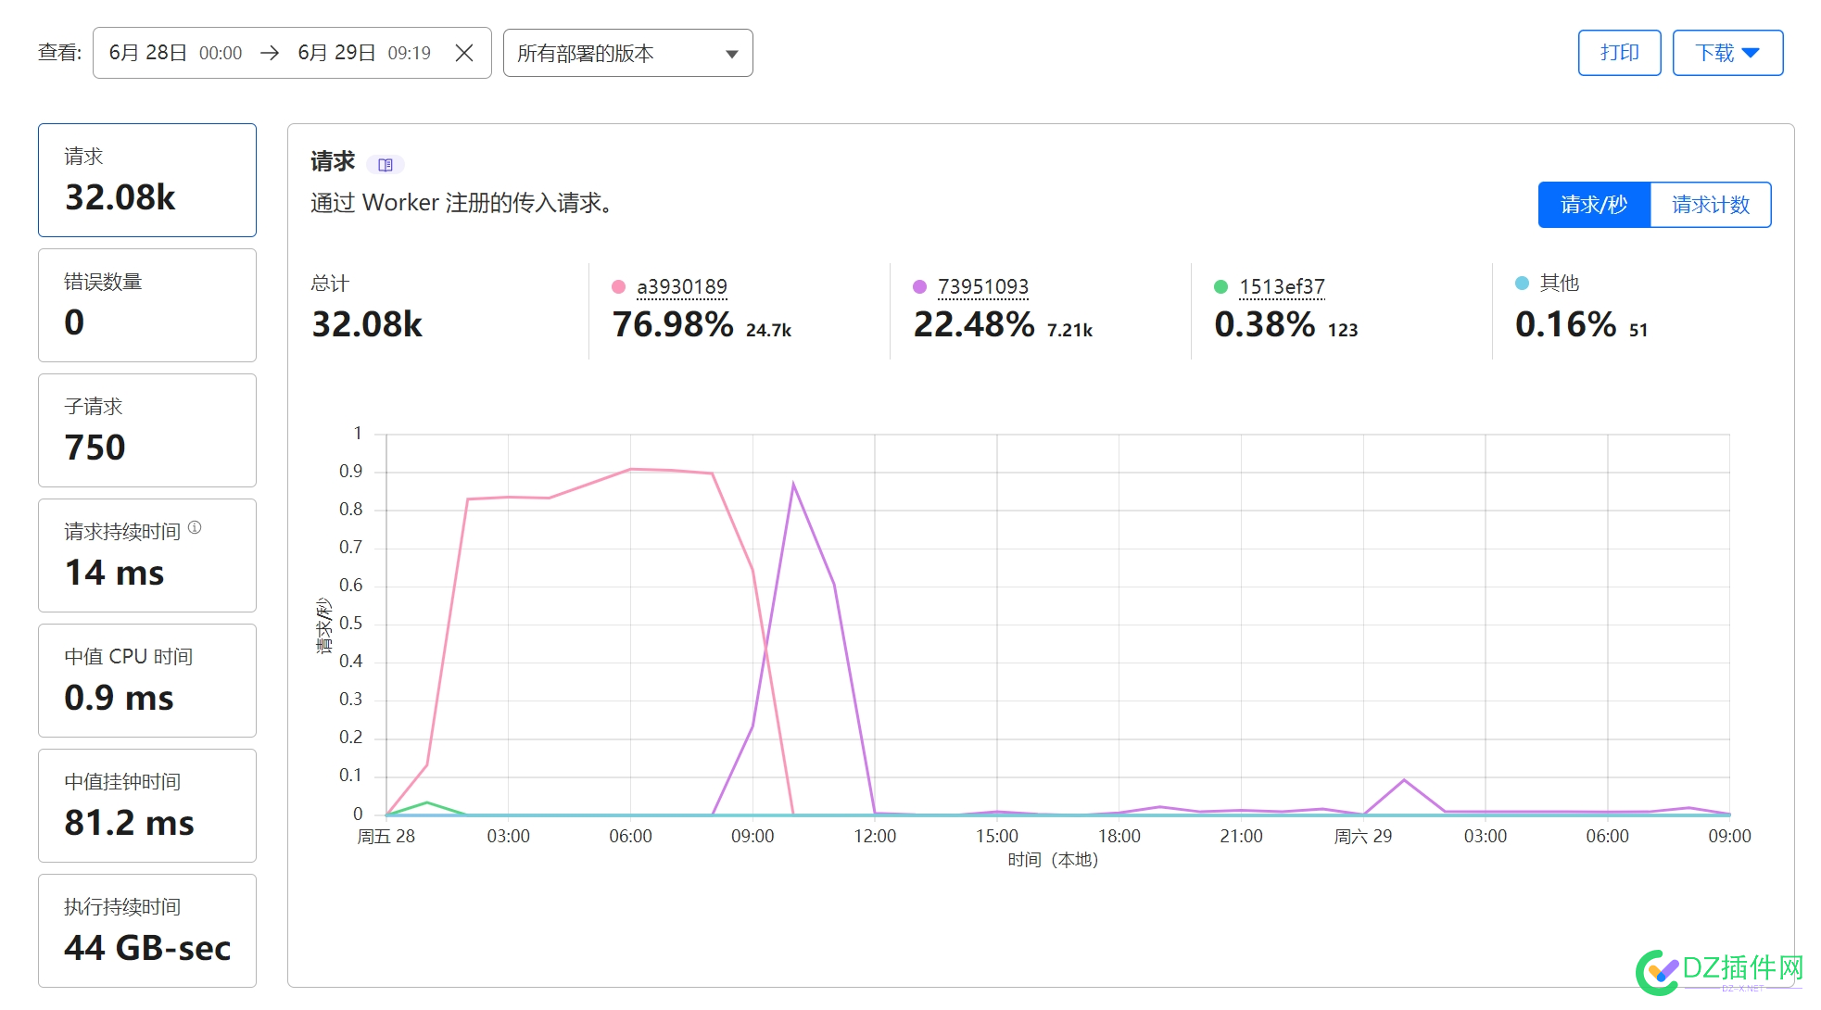The width and height of the screenshot is (1821, 1010).
Task: Click the 76.98% percentage value
Action: (x=673, y=325)
